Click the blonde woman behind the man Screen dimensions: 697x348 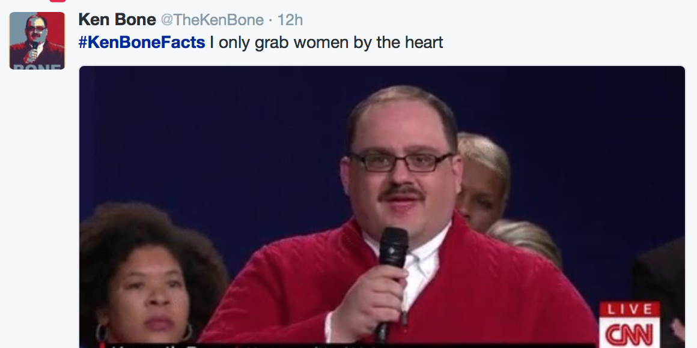click(482, 182)
